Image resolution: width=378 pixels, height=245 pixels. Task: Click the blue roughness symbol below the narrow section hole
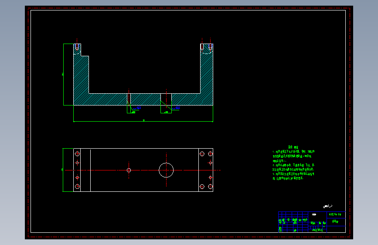click(137, 108)
